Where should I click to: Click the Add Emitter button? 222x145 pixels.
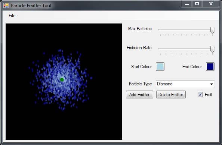pos(139,94)
